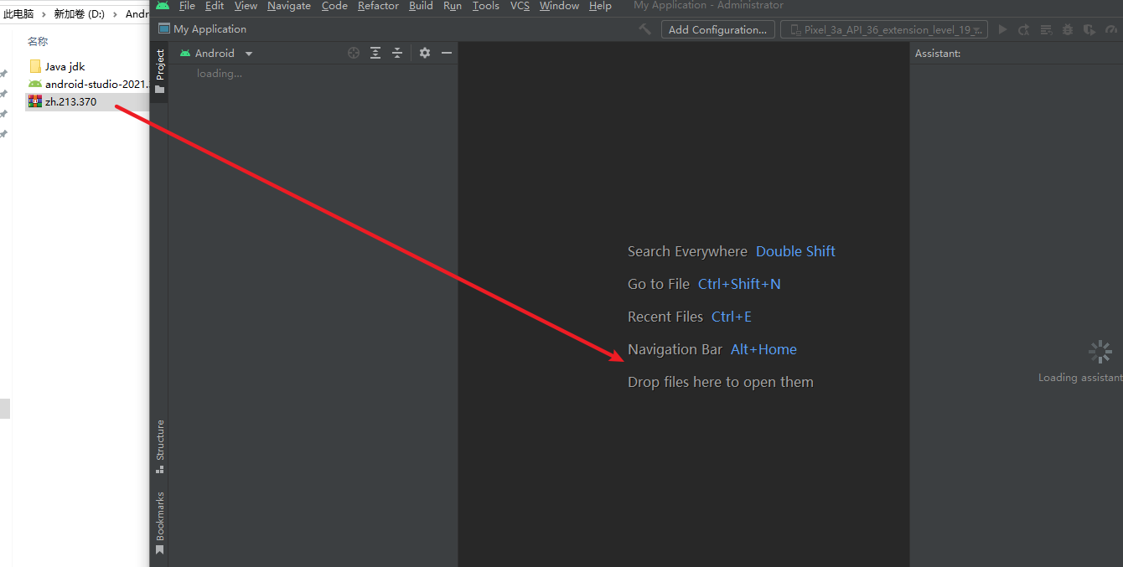
Task: Hide the Project panel with minus icon
Action: (447, 53)
